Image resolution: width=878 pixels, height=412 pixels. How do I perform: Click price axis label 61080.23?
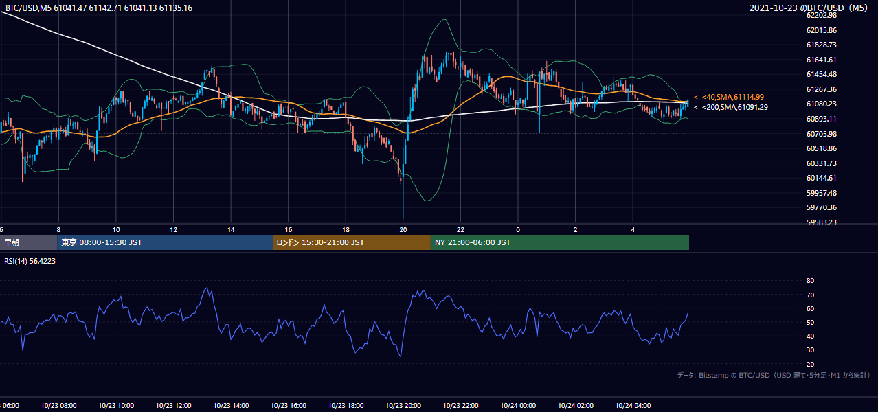pyautogui.click(x=821, y=104)
